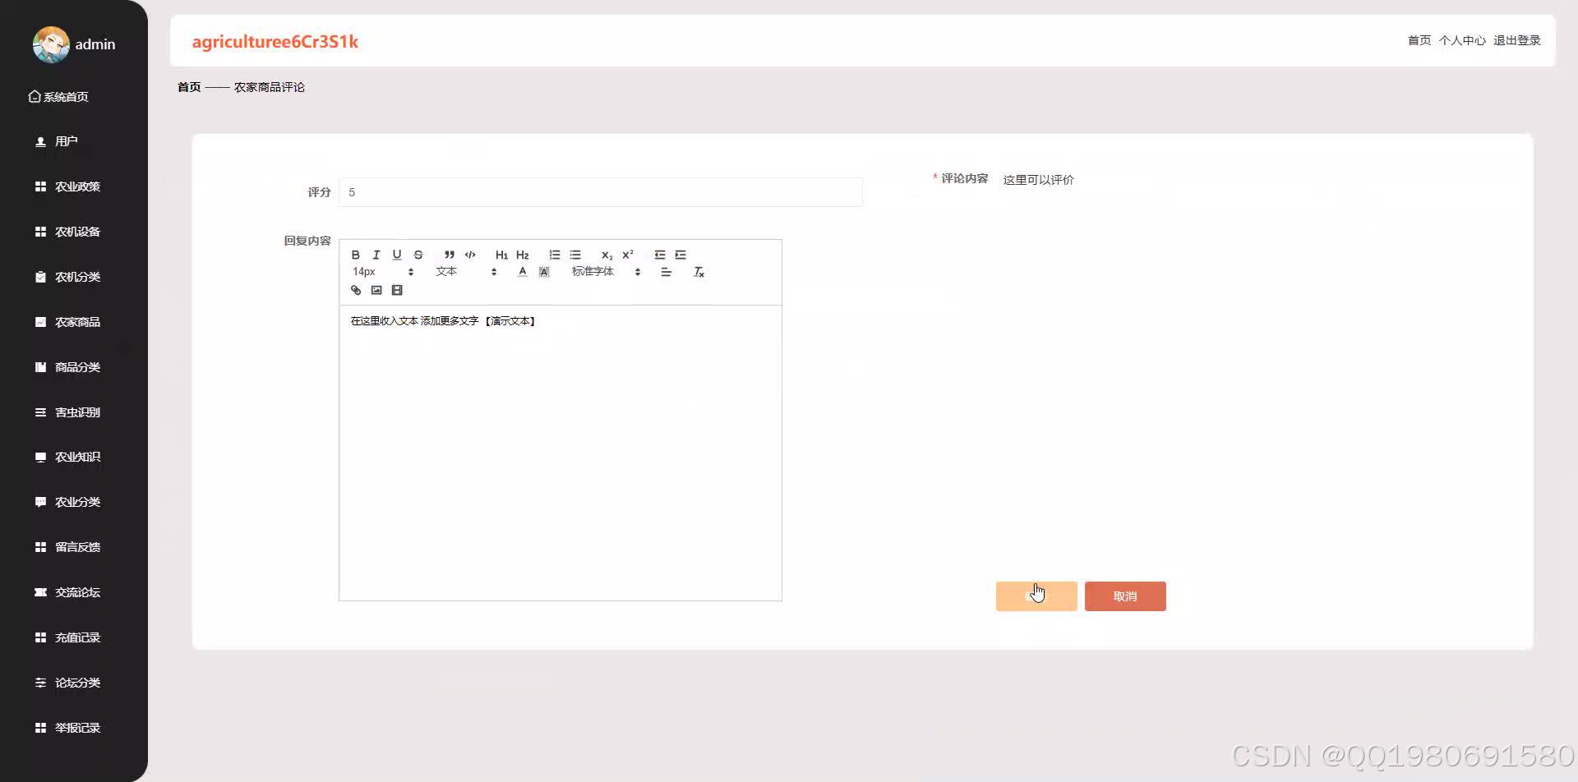Image resolution: width=1578 pixels, height=782 pixels.
Task: Decrease the text indent
Action: [660, 255]
